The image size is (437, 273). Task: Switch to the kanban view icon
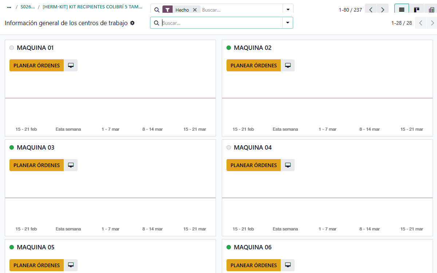pos(416,10)
